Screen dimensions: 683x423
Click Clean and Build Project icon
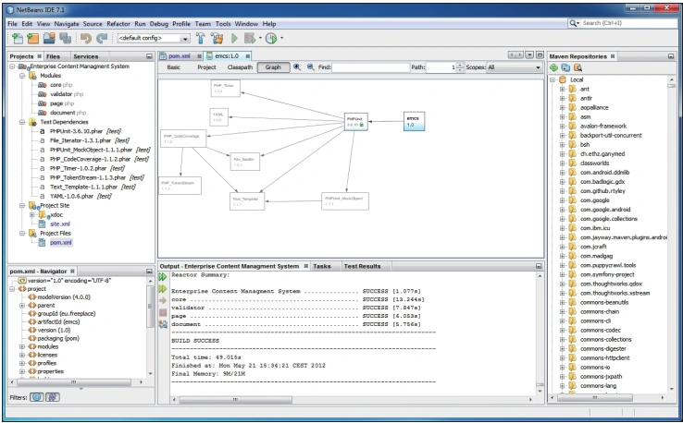coord(217,38)
